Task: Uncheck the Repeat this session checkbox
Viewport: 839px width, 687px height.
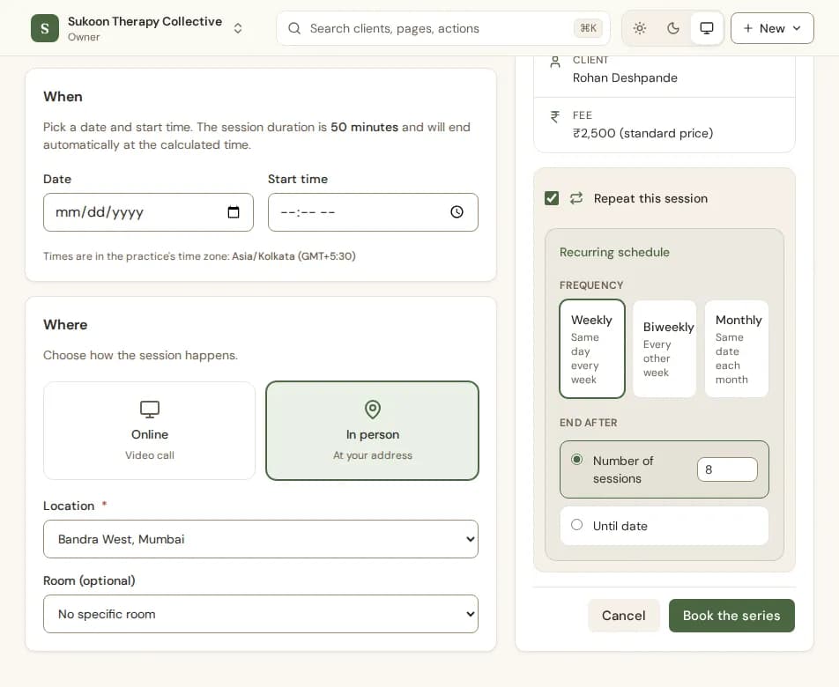Action: coord(552,198)
